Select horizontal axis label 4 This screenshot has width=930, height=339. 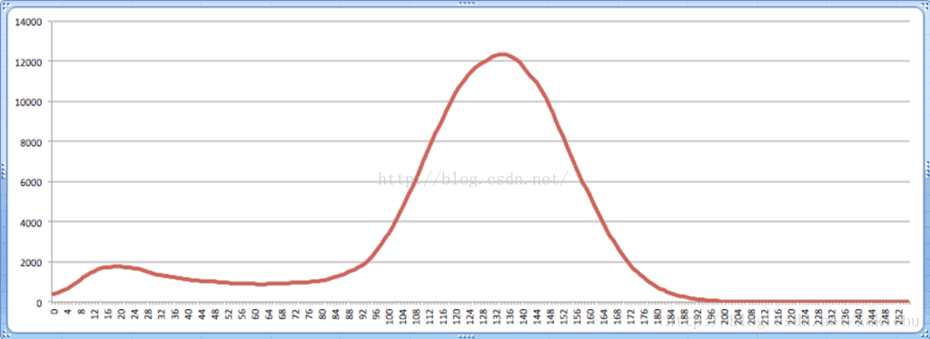coord(68,310)
